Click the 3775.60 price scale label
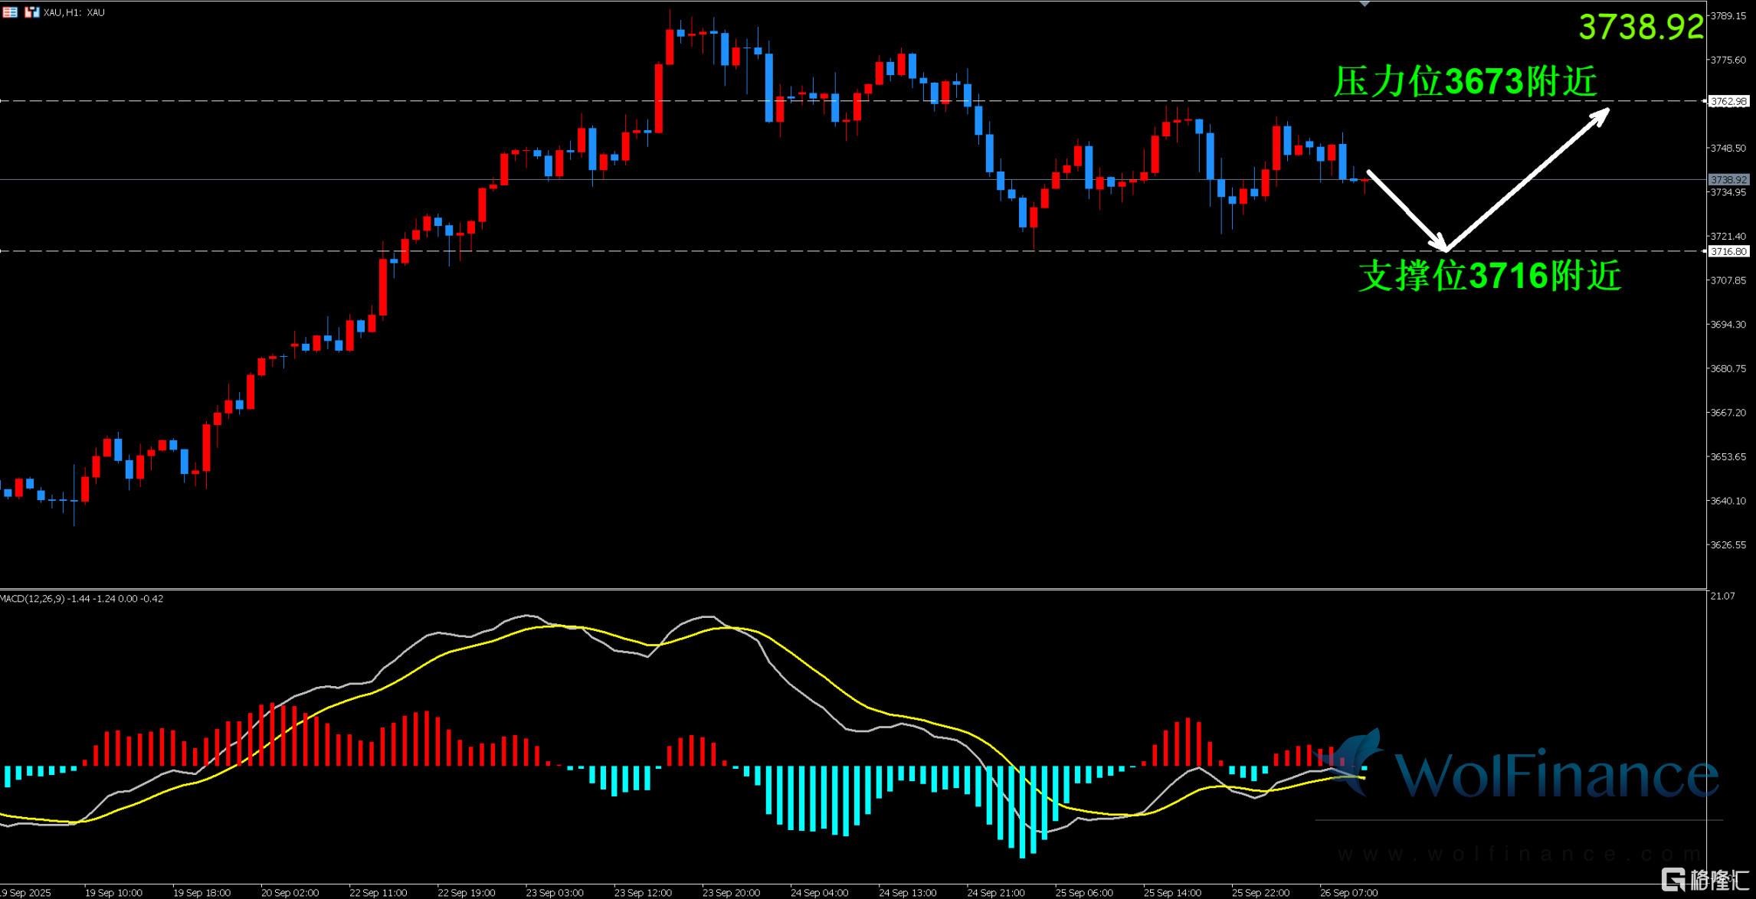 tap(1728, 60)
